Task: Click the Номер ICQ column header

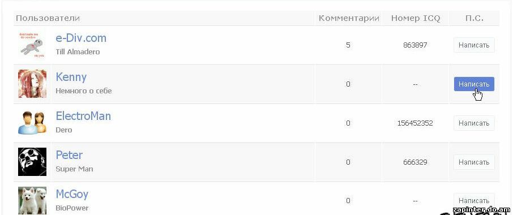Action: click(416, 18)
